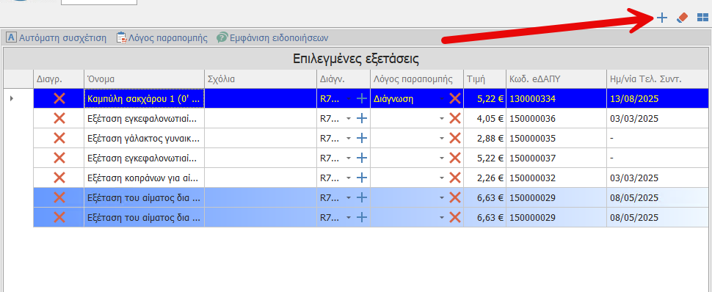Viewport: 712px width, 292px height.
Task: Delete the exam row with code 150000036
Action: tap(59, 119)
